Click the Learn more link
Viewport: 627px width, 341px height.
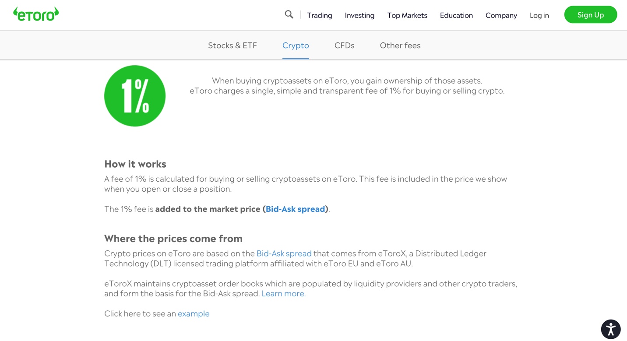click(284, 294)
